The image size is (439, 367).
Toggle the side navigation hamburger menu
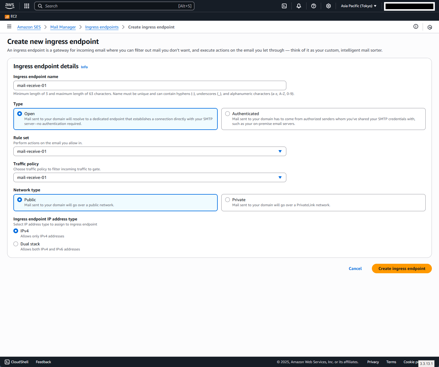tap(9, 27)
